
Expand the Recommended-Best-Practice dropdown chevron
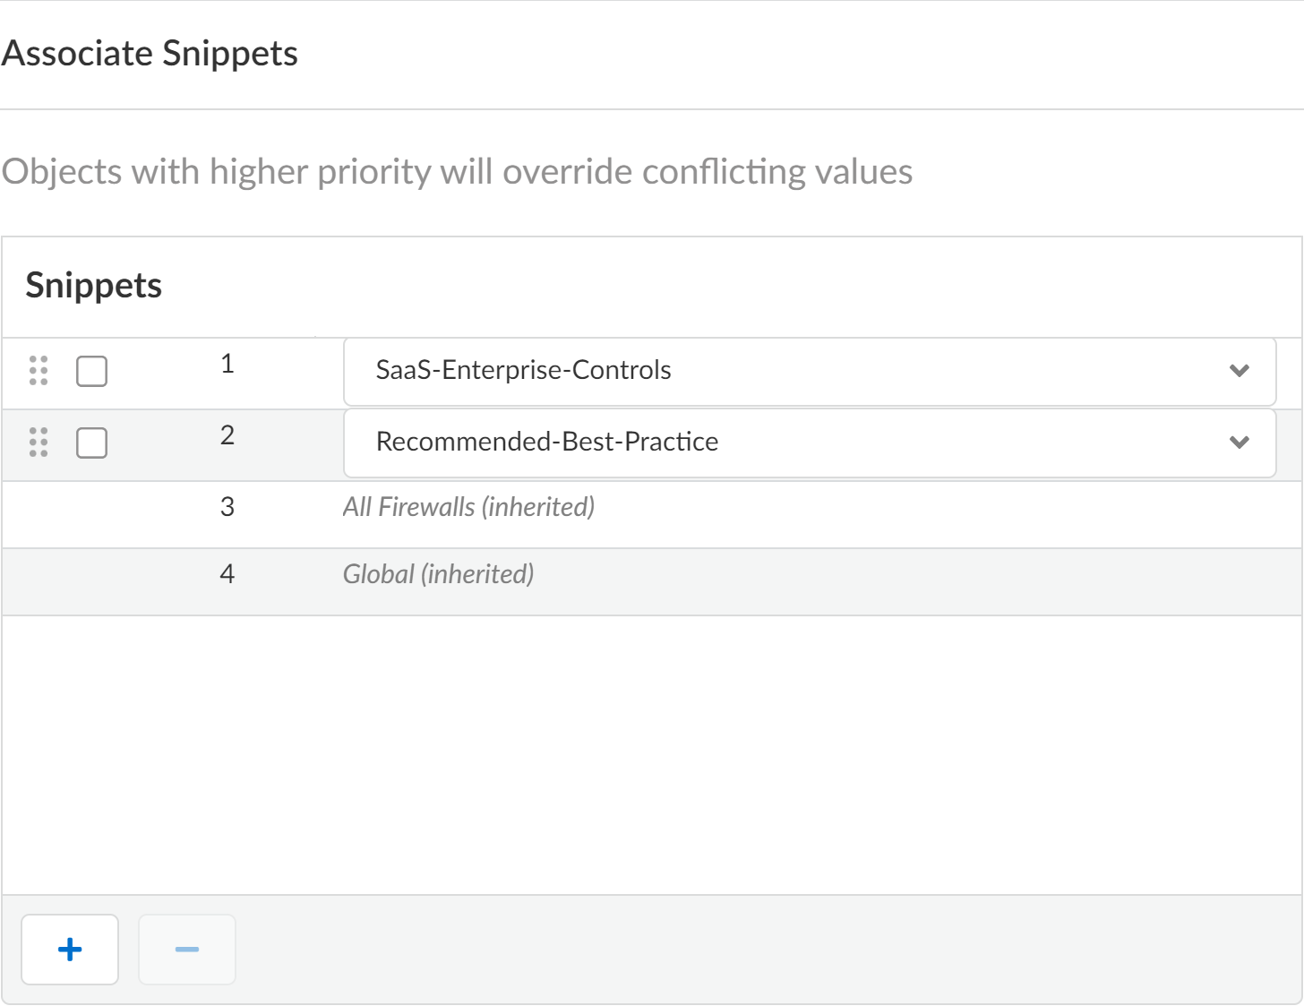pyautogui.click(x=1240, y=442)
